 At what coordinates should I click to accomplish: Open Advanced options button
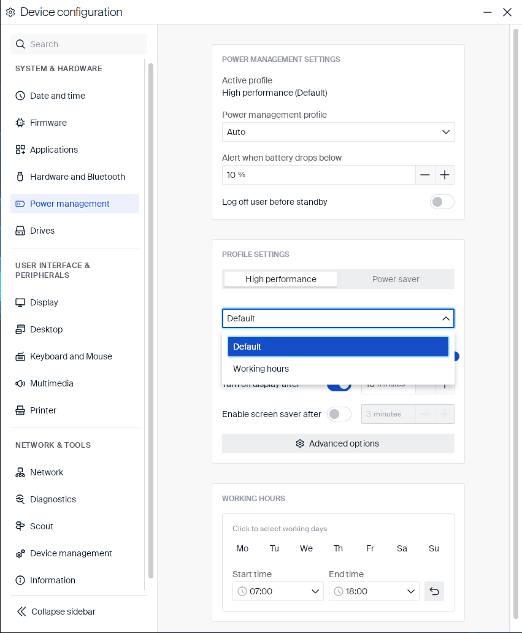click(x=339, y=443)
